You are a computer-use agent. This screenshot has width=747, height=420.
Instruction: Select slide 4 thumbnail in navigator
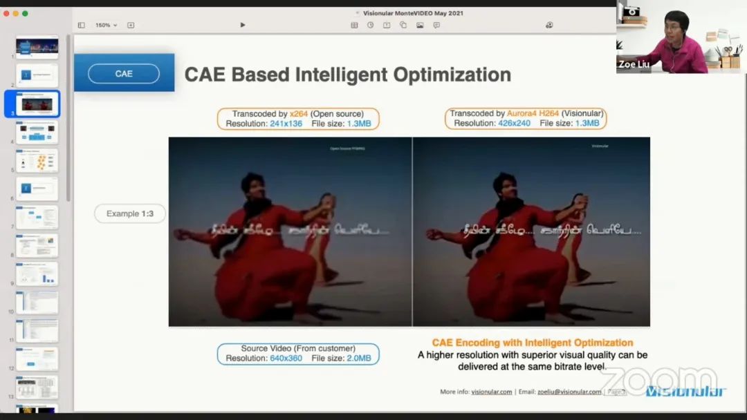[x=37, y=131]
